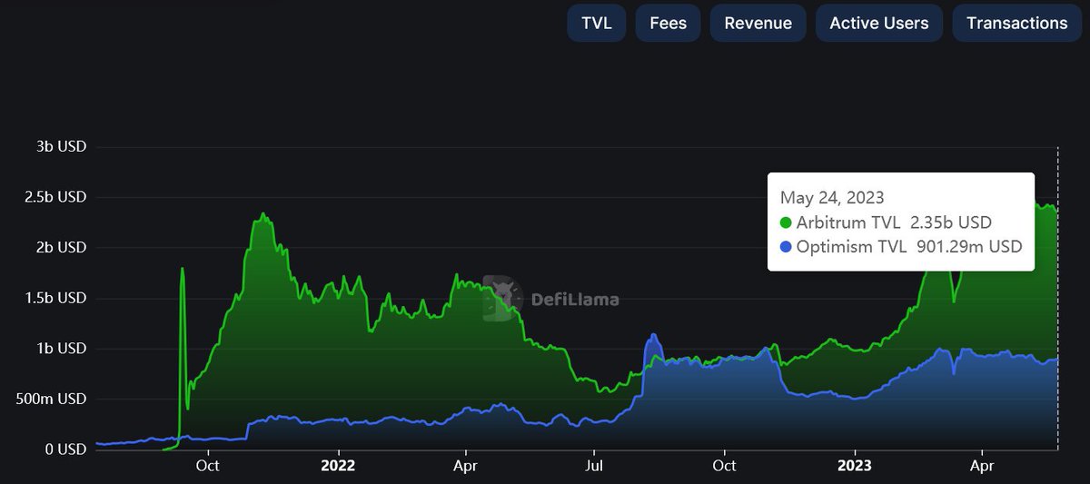Image resolution: width=1090 pixels, height=484 pixels.
Task: Enable the Active Users metric
Action: click(x=879, y=23)
